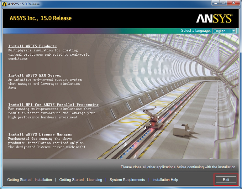The height and width of the screenshot is (189, 242).
Task: Open the Install ANSYS EKM Server link
Action: click(x=35, y=76)
